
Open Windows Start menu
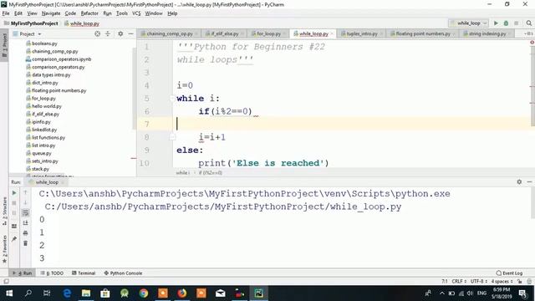[9, 293]
